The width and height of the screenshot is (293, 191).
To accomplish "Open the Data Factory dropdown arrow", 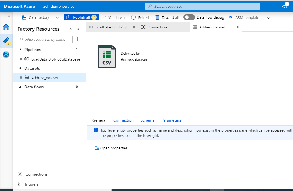I will click(57, 18).
